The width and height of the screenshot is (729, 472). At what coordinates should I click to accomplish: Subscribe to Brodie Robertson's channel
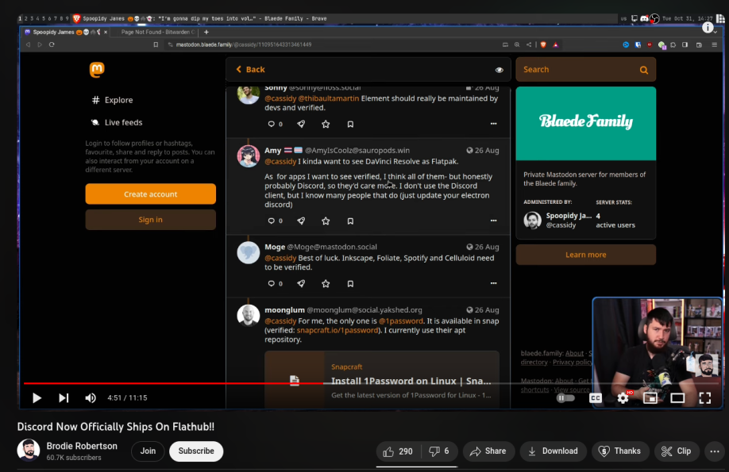click(x=196, y=451)
